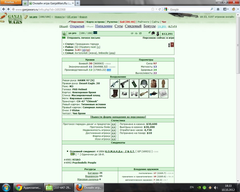Click the passport icon beside status
The width and height of the screenshot is (240, 192).
pos(172,45)
